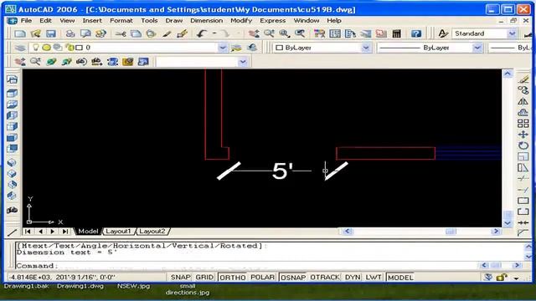This screenshot has height=301, width=536.
Task: Click the QuickCalc calculator icon
Action: tap(396, 33)
